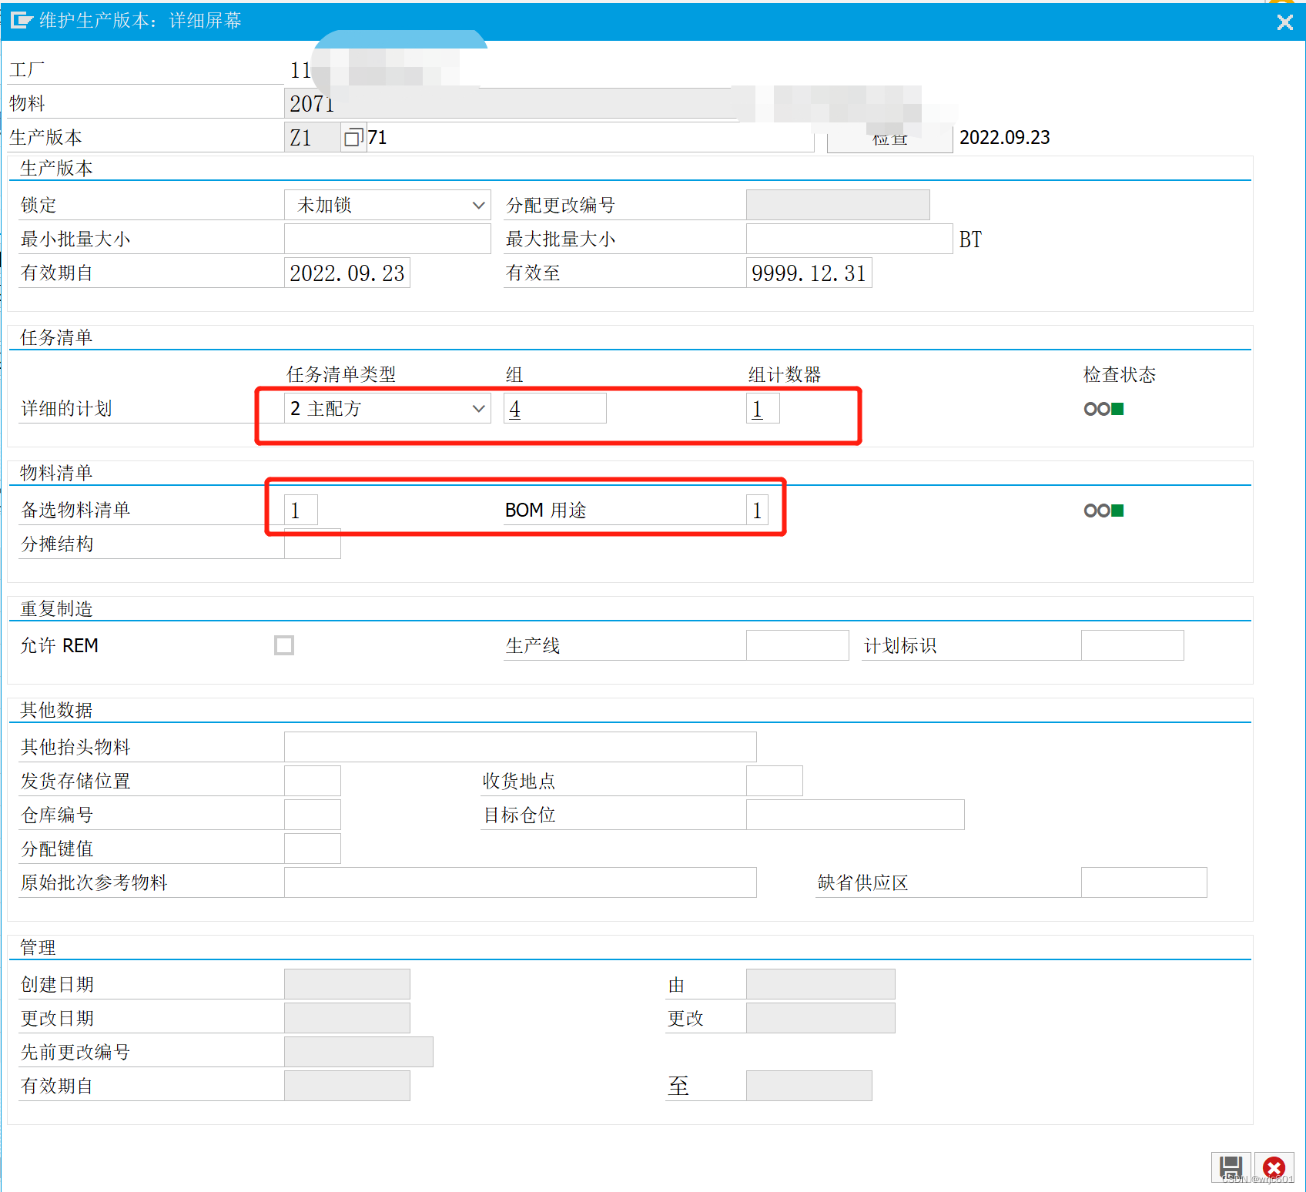Screen dimensions: 1306x1192
Task: Click the 计划标识 input field
Action: pos(1133,645)
